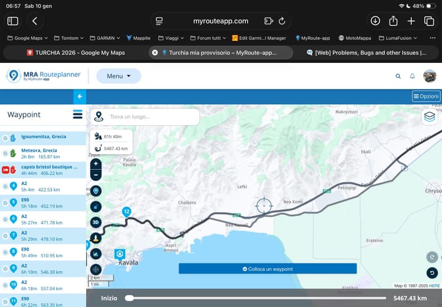Screen dimensions: 442x307
Task: Collapse the waypoint sidebar with arrow
Action: pos(80,97)
